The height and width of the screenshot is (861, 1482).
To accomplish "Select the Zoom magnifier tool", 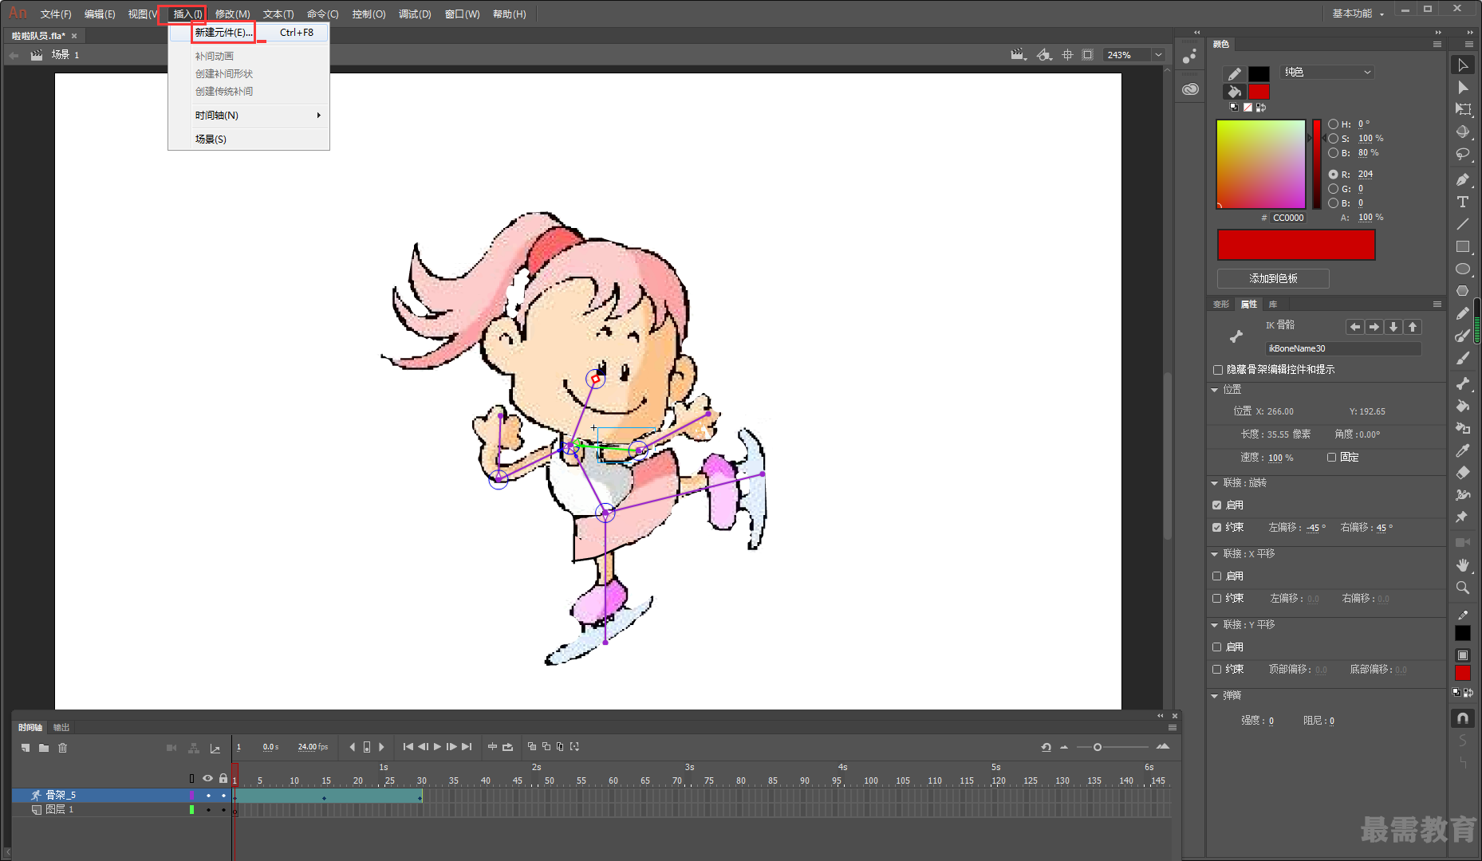I will [1462, 588].
